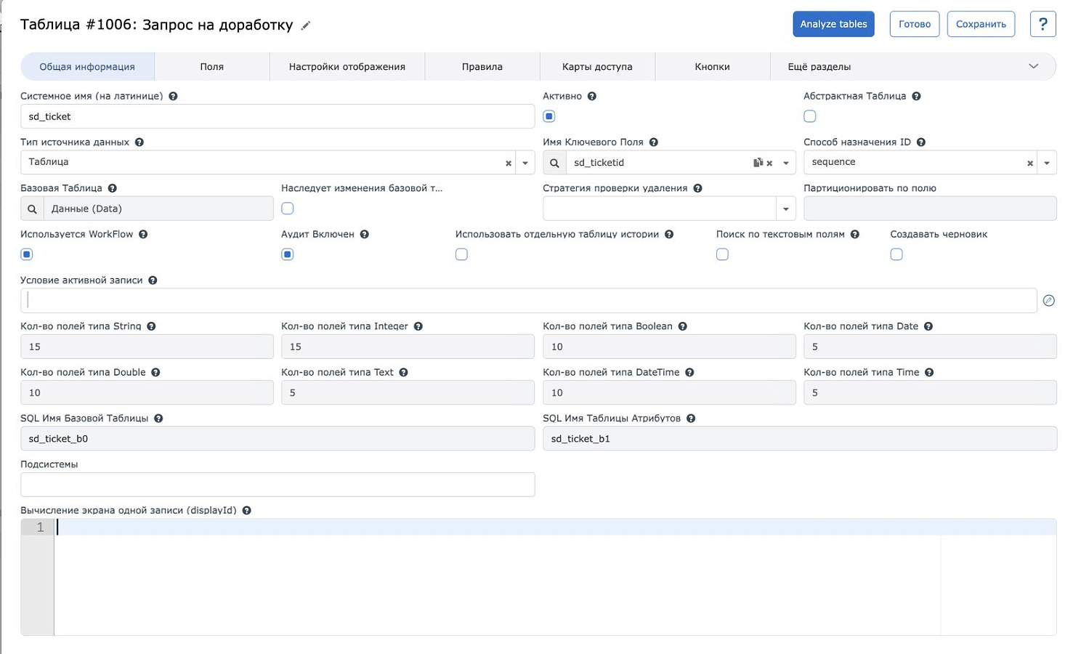Check Поиск по текстовым полям

tap(722, 254)
